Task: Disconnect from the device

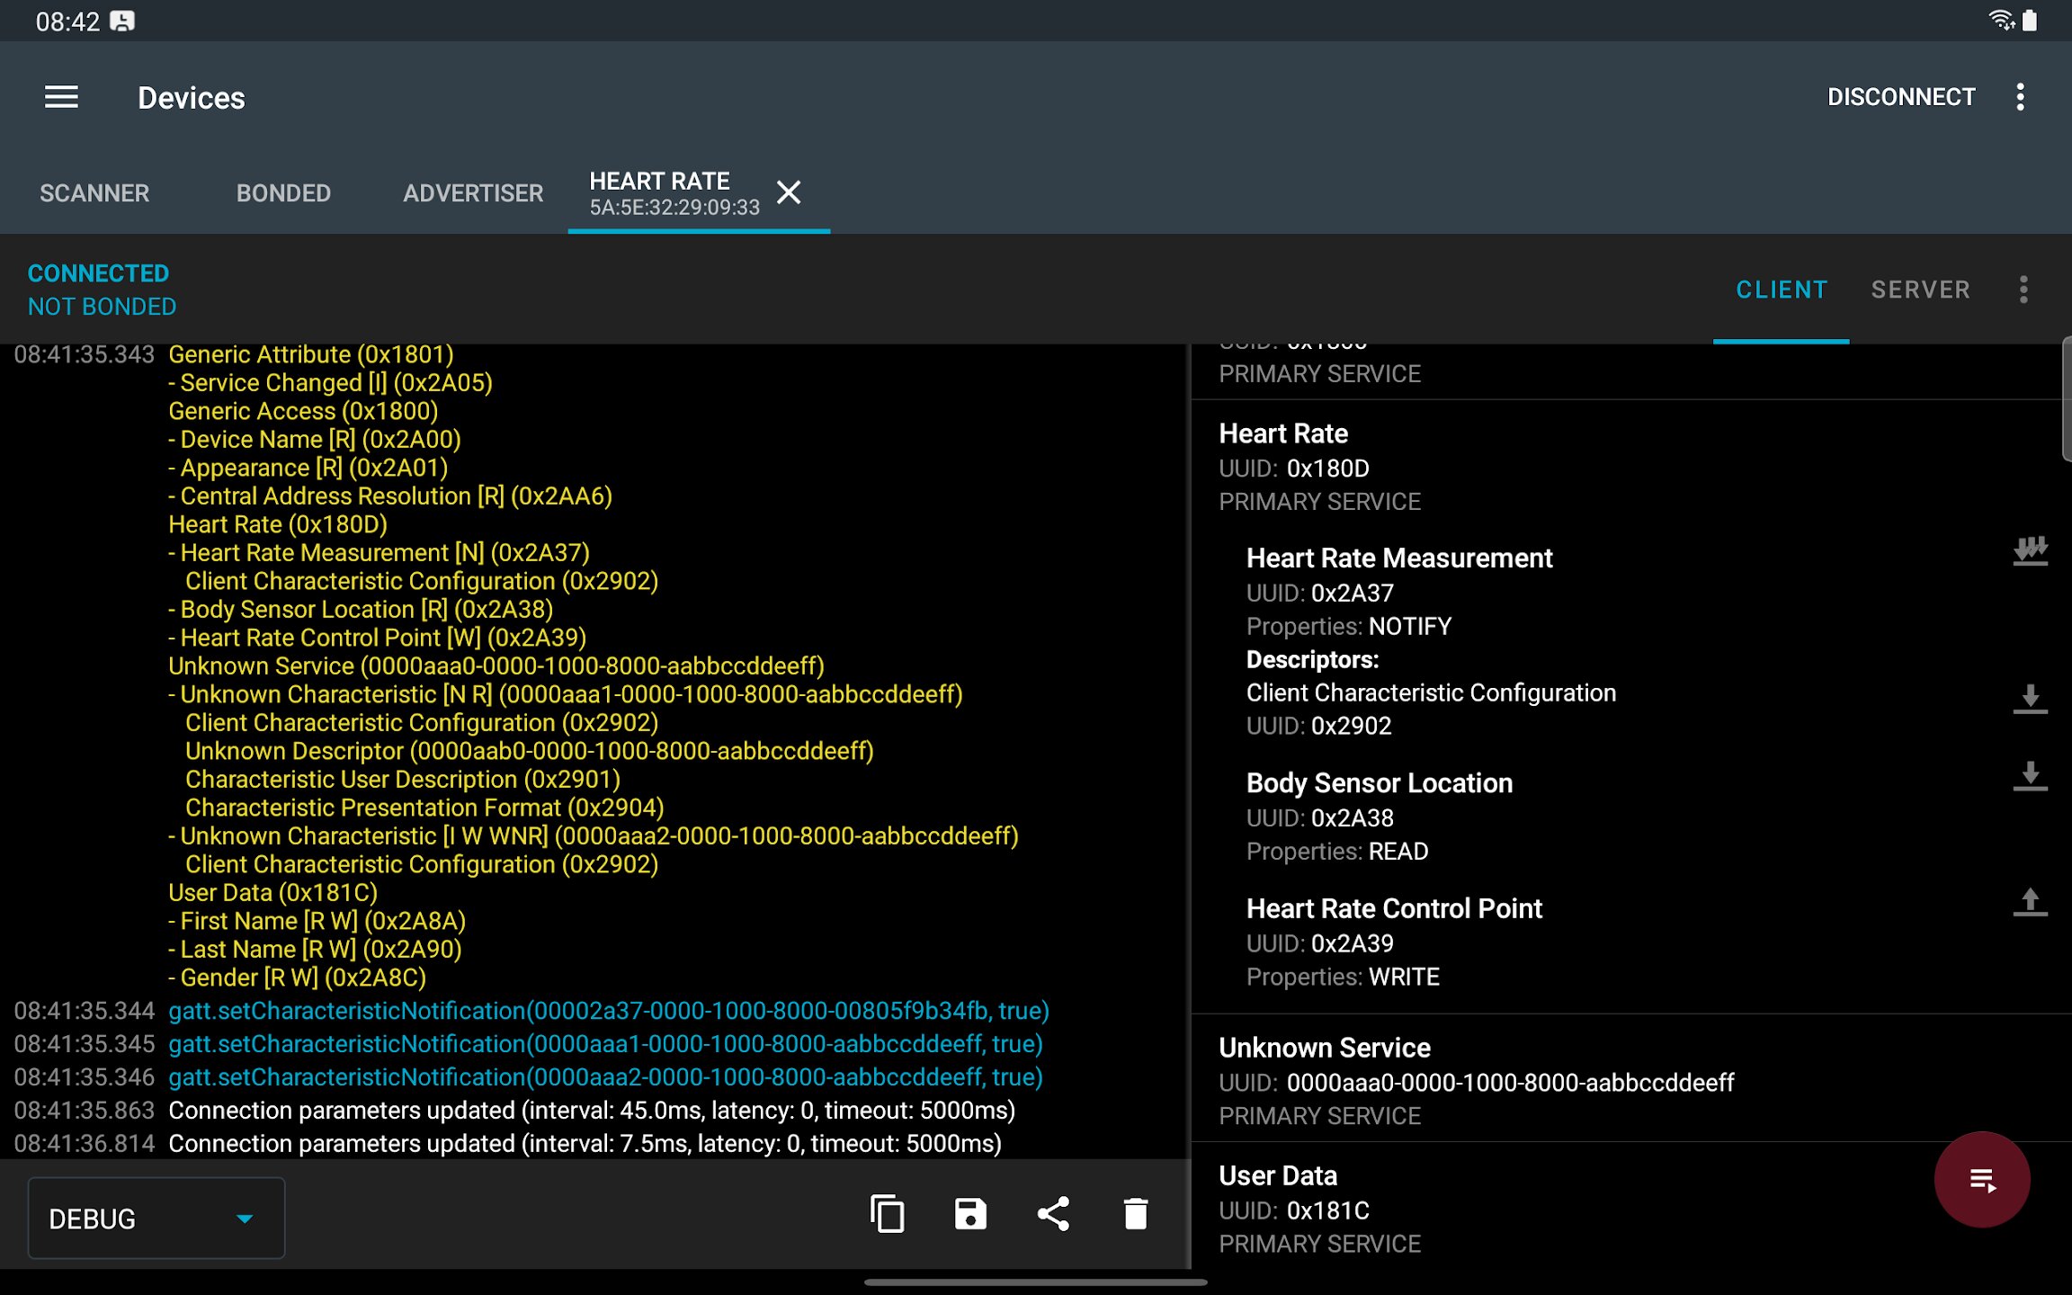Action: [x=1901, y=97]
